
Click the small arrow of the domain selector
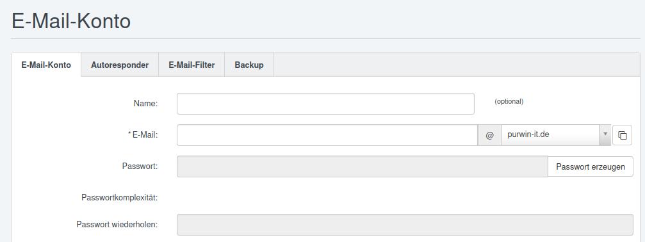tap(605, 134)
